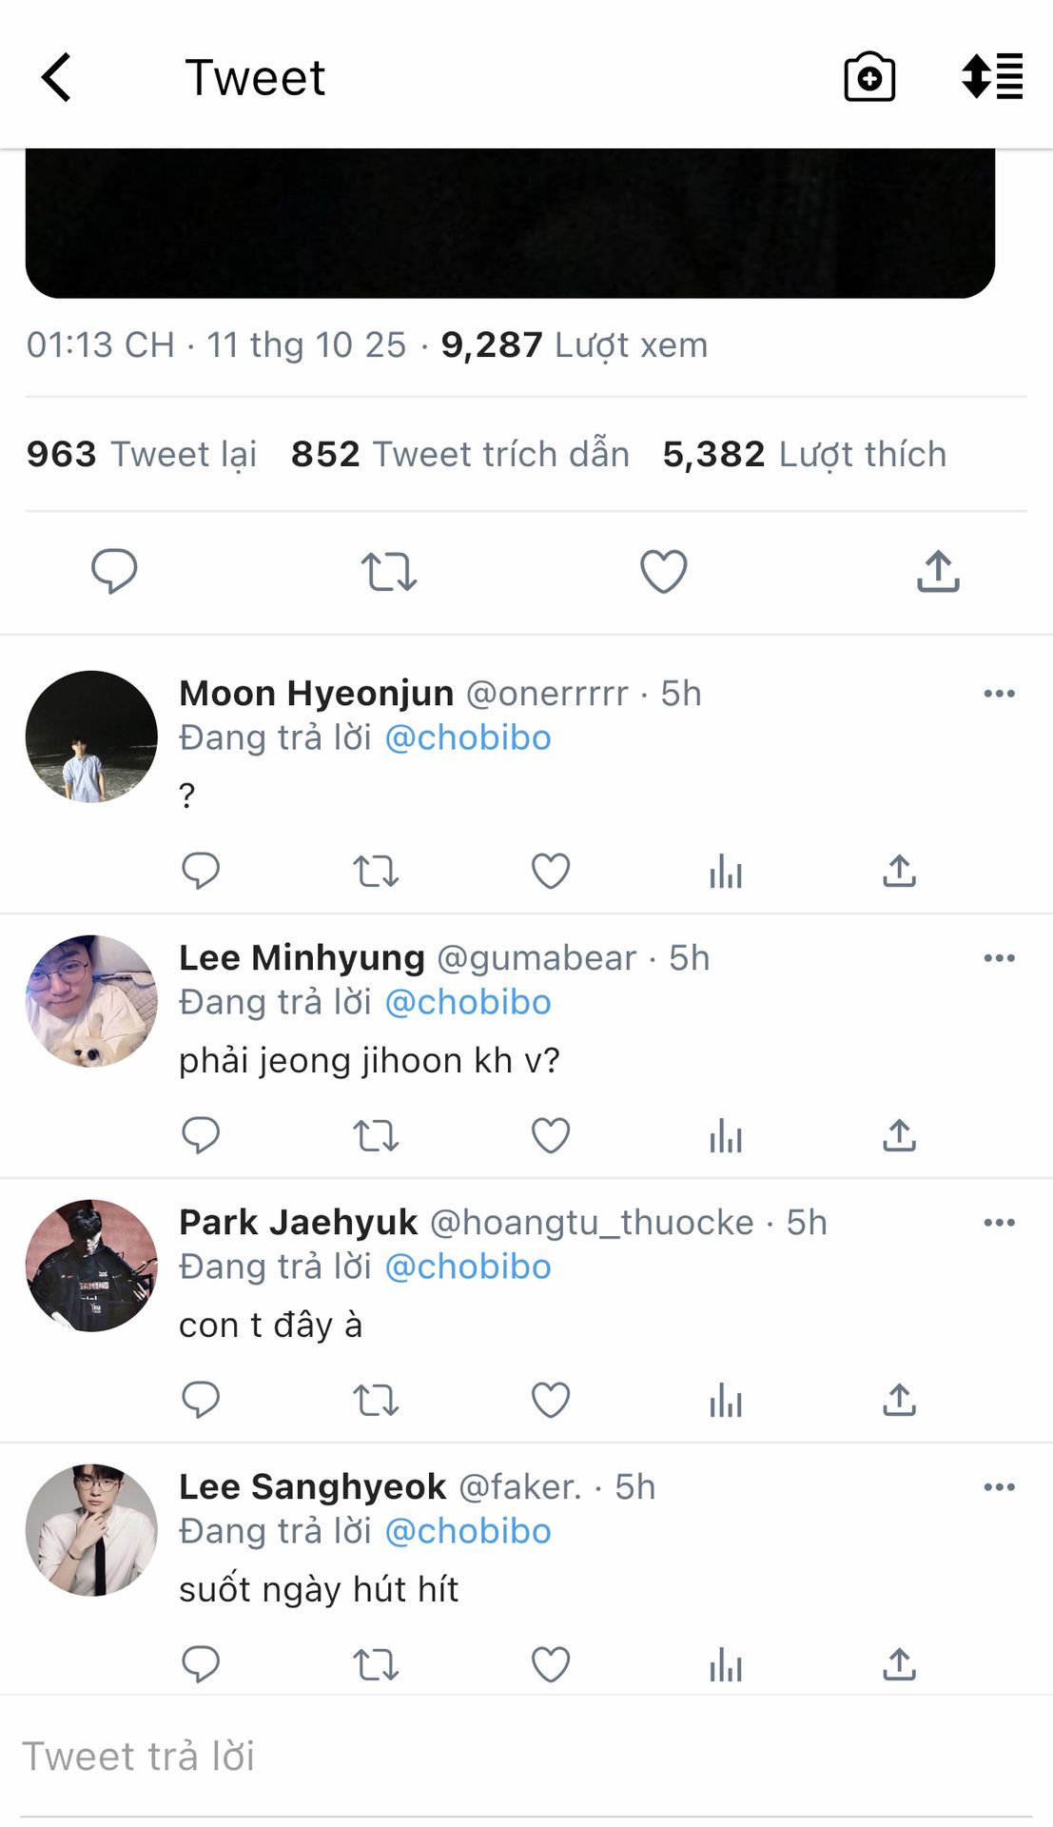
Task: Share the main tweet
Action: tap(938, 571)
